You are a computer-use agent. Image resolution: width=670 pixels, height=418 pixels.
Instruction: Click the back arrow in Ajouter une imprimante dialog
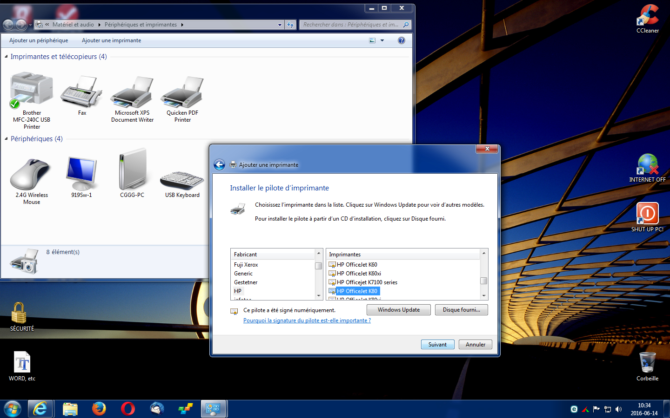click(x=219, y=164)
